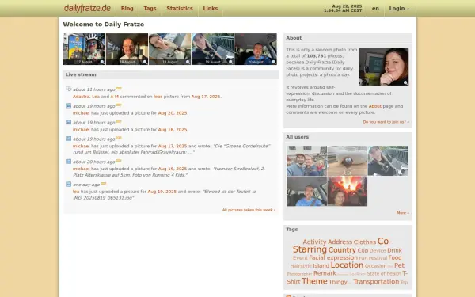This screenshot has height=297, width=475.
Task: Click 'More »' link under All users
Action: (403, 213)
